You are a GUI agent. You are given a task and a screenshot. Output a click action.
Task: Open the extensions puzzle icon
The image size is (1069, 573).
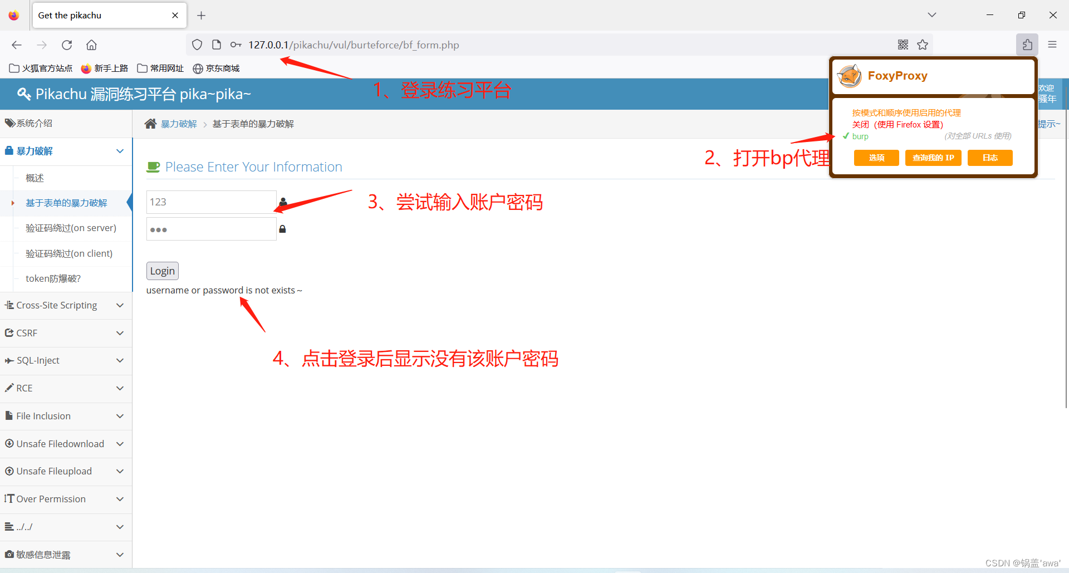(1027, 45)
